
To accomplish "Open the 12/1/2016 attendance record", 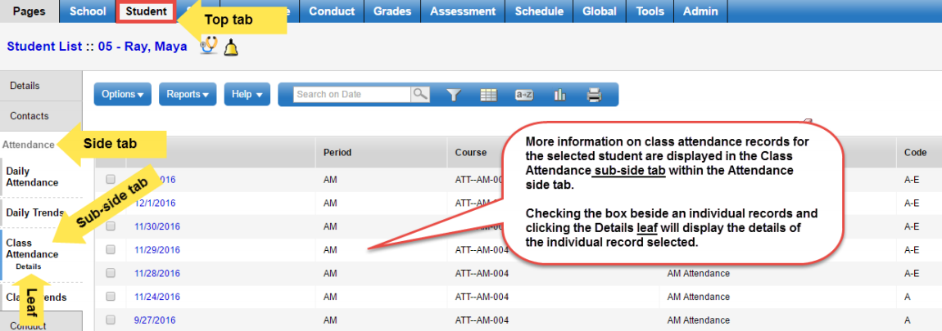I will [x=155, y=203].
